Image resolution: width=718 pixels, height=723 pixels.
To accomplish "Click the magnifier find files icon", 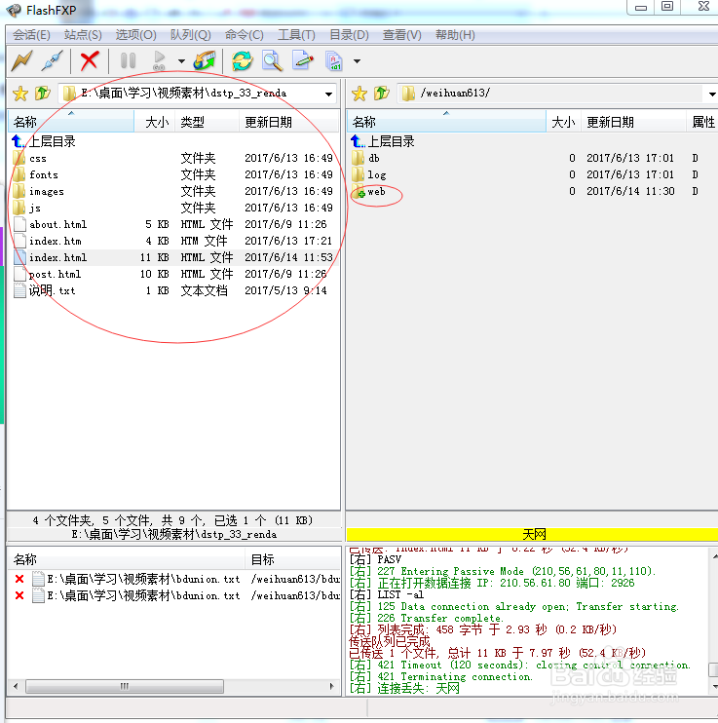I will [x=272, y=60].
